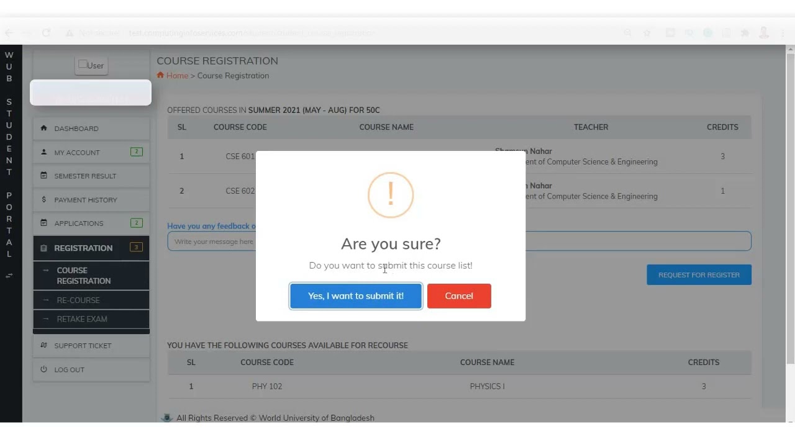
Task: Click the TEACHER column header
Action: (x=591, y=127)
